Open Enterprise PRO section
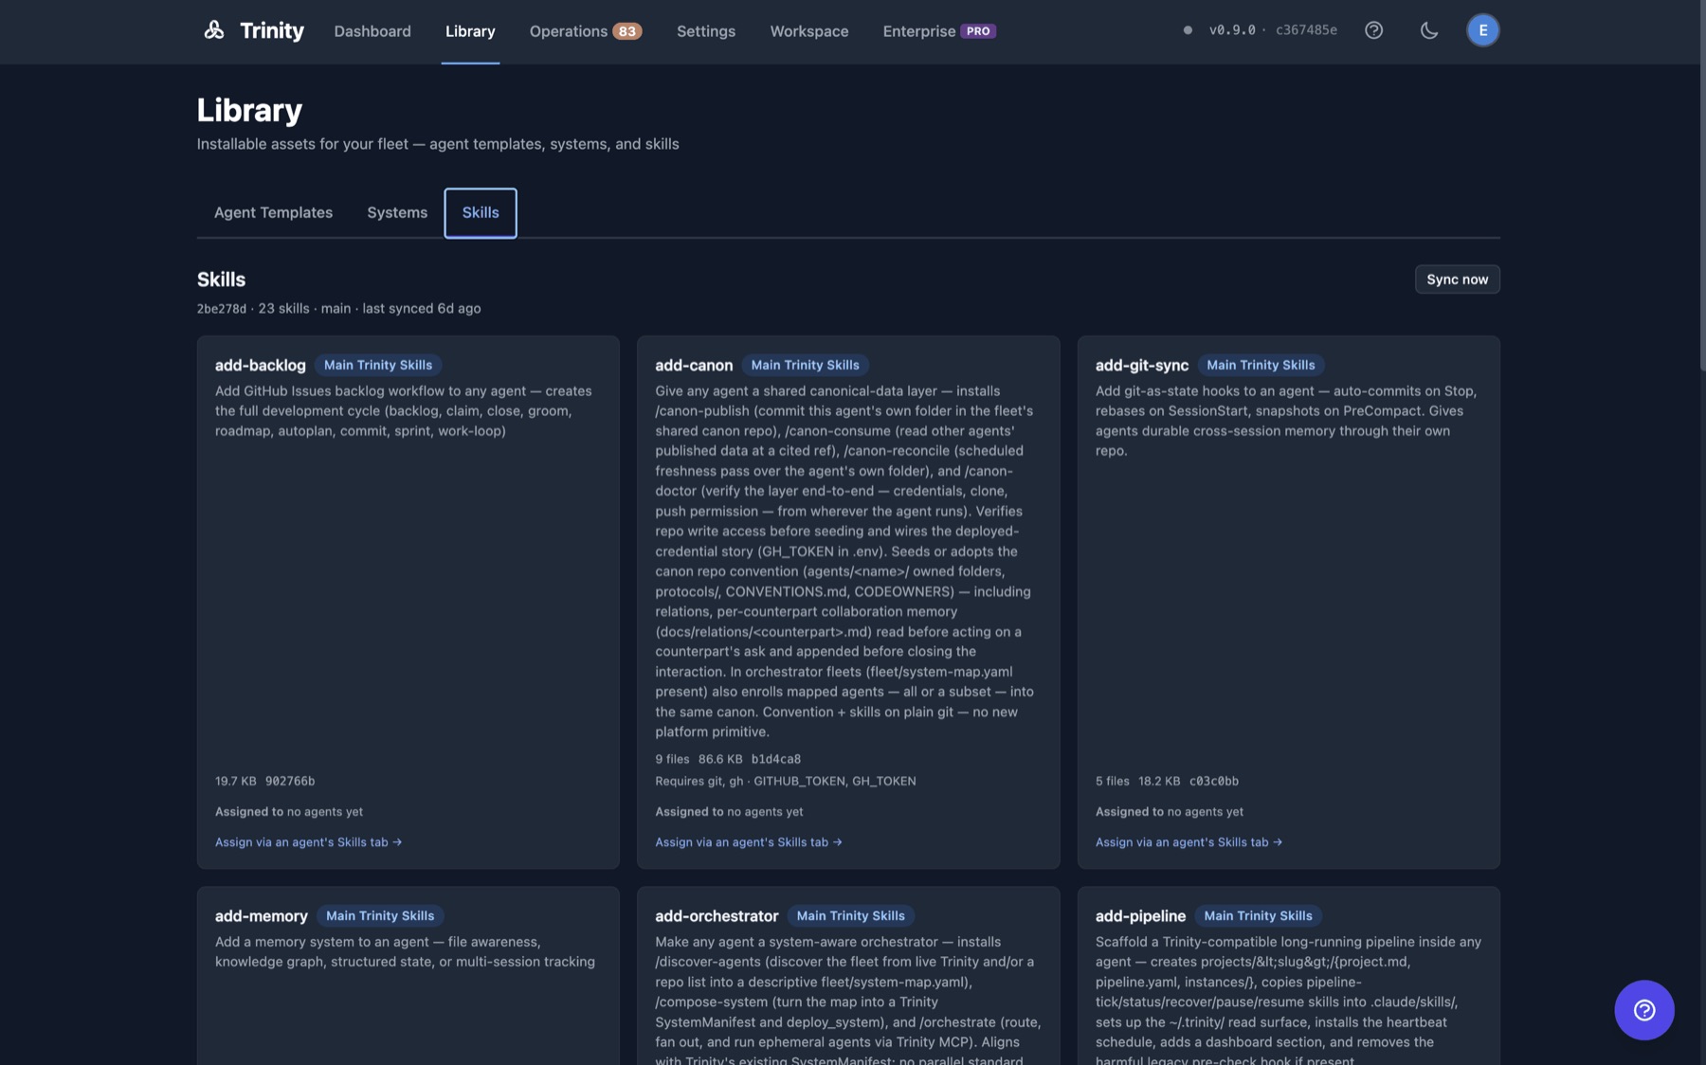This screenshot has height=1065, width=1706. 939,31
